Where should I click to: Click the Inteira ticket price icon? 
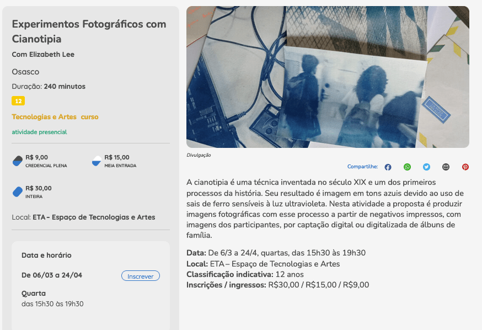[18, 191]
